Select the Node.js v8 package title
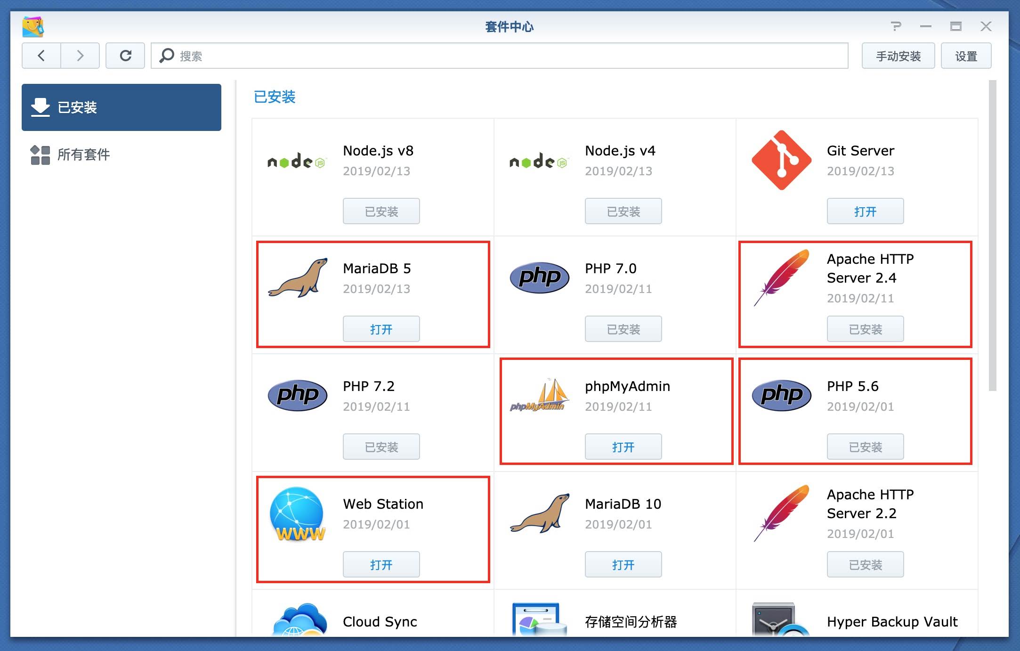 (x=378, y=151)
